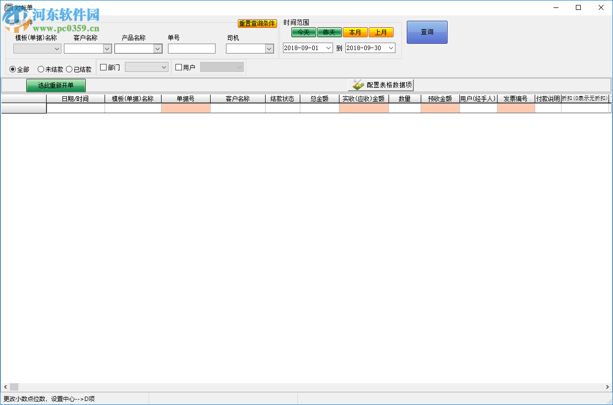Click the 重置查询条件 reset button
This screenshot has height=405, width=613.
[x=257, y=23]
